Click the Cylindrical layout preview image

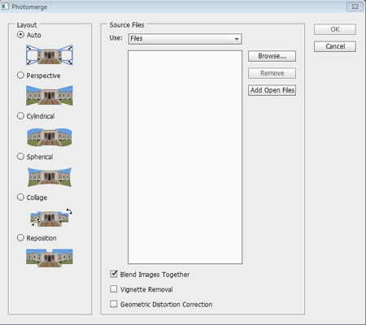coord(50,136)
